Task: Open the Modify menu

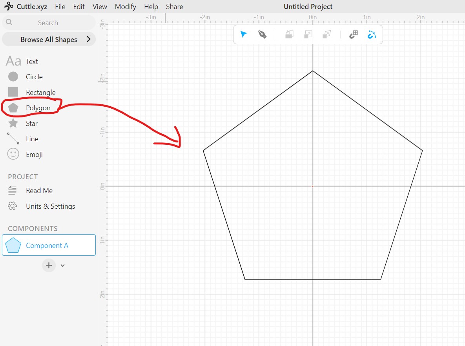Action: point(125,7)
